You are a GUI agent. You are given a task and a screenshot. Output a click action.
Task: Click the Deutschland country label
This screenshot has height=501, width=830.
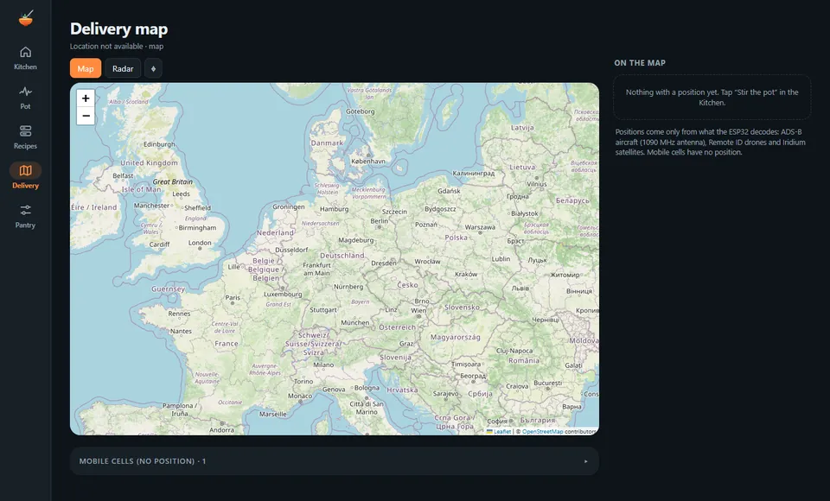(x=342, y=255)
